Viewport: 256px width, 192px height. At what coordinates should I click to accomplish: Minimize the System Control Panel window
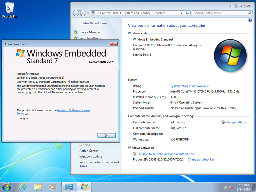(232, 6)
